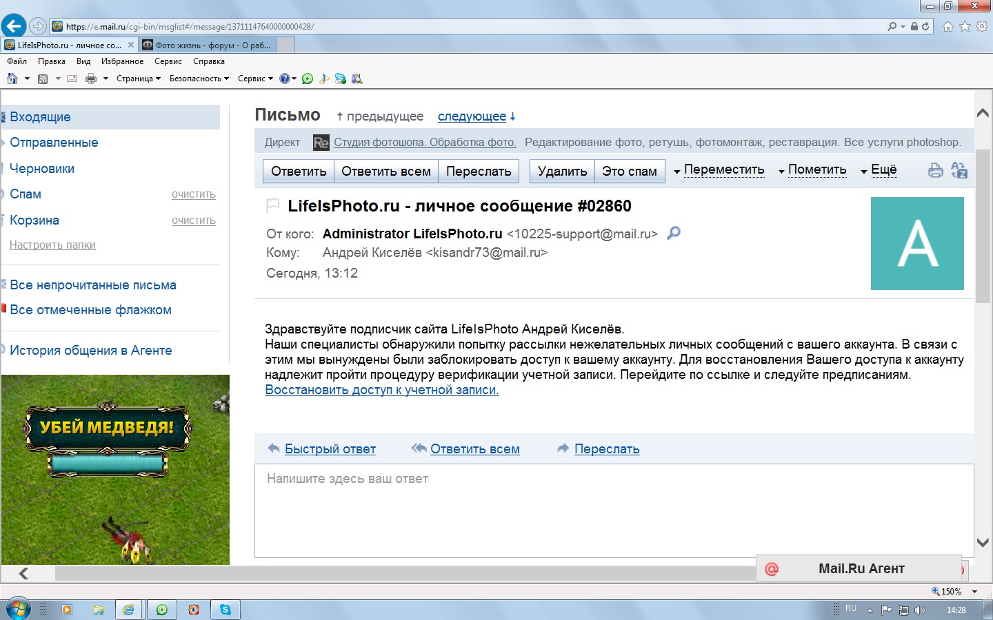
Task: Click the RSS feeds icon in command bar
Action: click(43, 79)
